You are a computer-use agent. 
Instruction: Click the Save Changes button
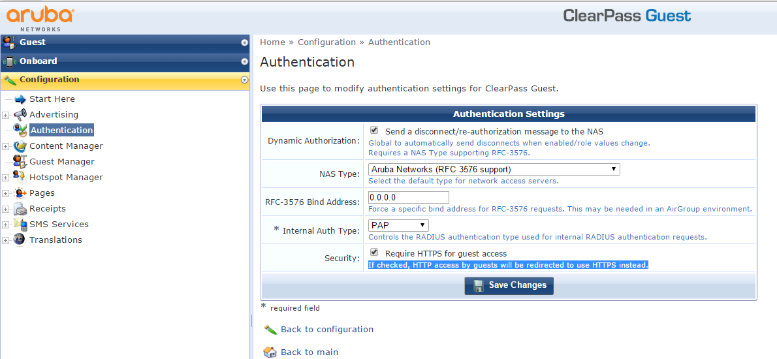tap(509, 285)
